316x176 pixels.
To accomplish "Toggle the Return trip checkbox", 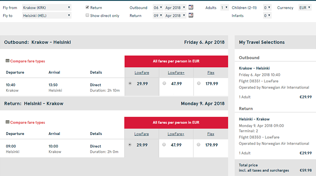I will (x=87, y=7).
